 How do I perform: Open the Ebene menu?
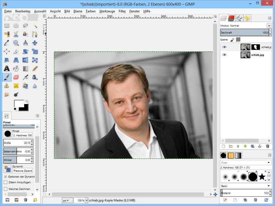[x=78, y=11]
